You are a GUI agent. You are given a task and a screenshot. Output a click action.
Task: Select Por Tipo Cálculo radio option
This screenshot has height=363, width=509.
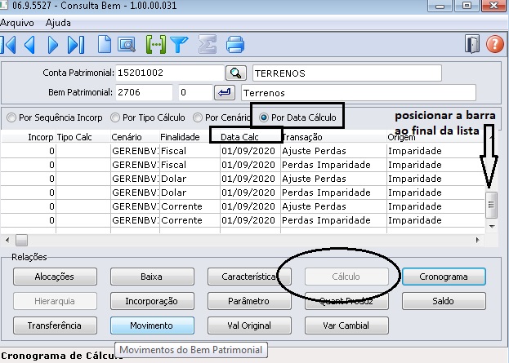tap(148, 117)
